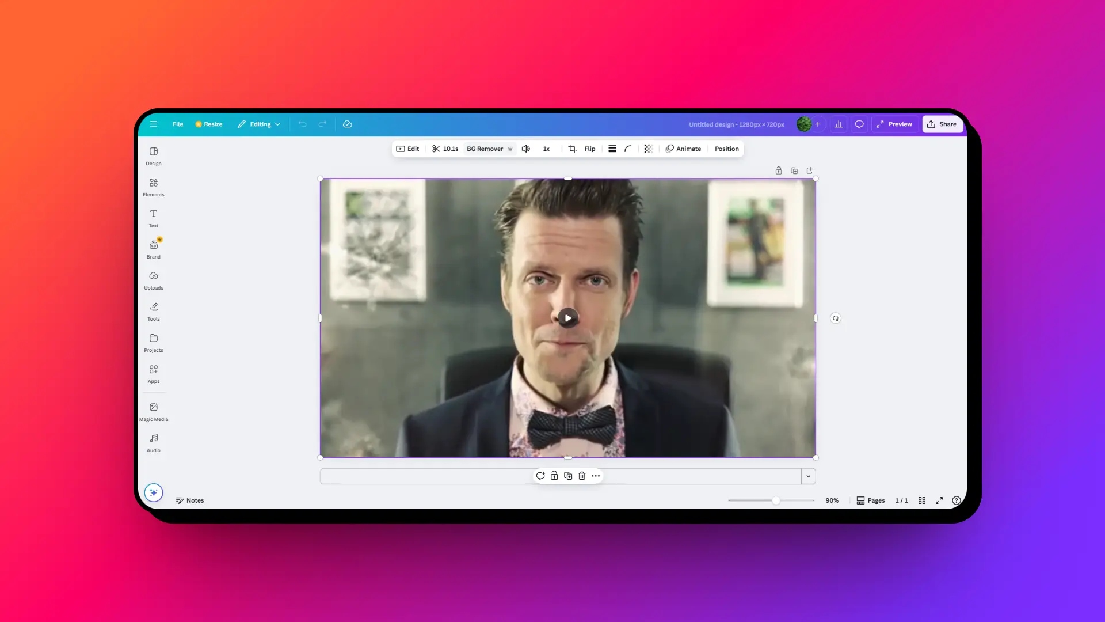The image size is (1105, 622).
Task: Open the comments speech bubble
Action: click(x=859, y=124)
